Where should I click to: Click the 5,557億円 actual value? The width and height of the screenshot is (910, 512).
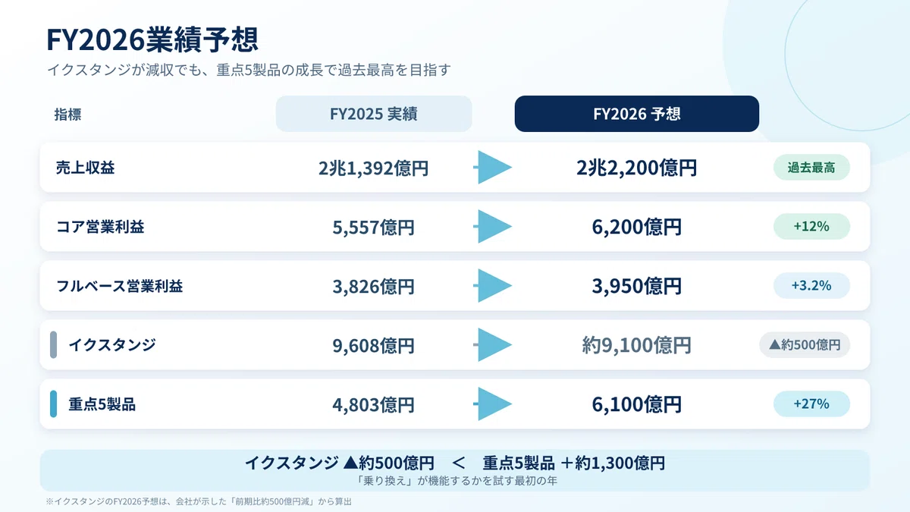[374, 227]
